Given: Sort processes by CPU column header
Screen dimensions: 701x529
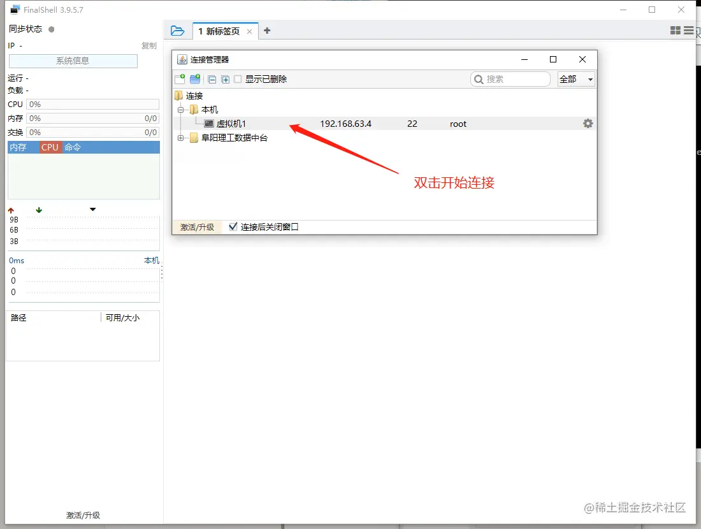Looking at the screenshot, I should click(x=50, y=147).
